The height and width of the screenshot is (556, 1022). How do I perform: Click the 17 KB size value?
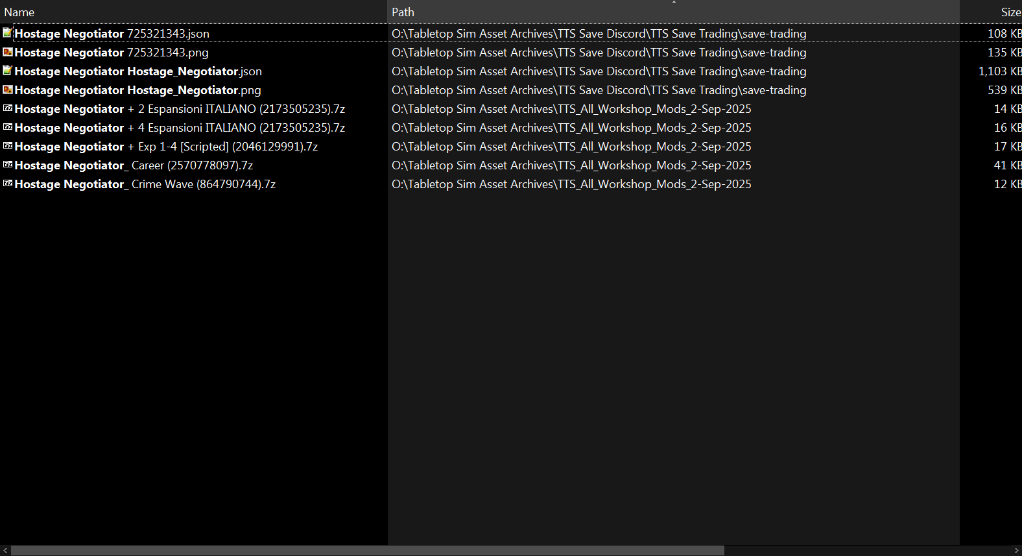[x=1008, y=147]
